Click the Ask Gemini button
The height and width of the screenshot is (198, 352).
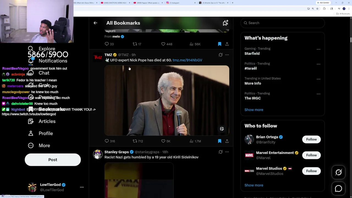tap(323, 3)
